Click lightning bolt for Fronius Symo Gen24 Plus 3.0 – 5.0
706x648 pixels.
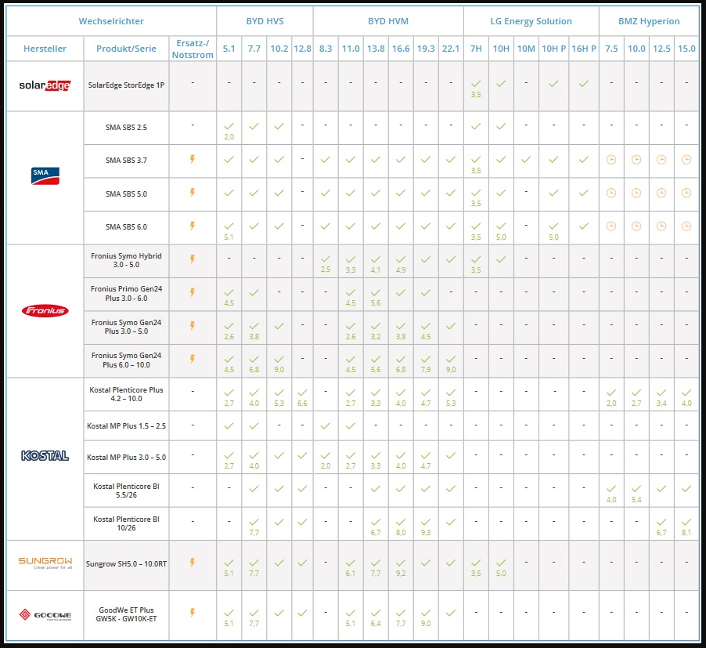(193, 325)
